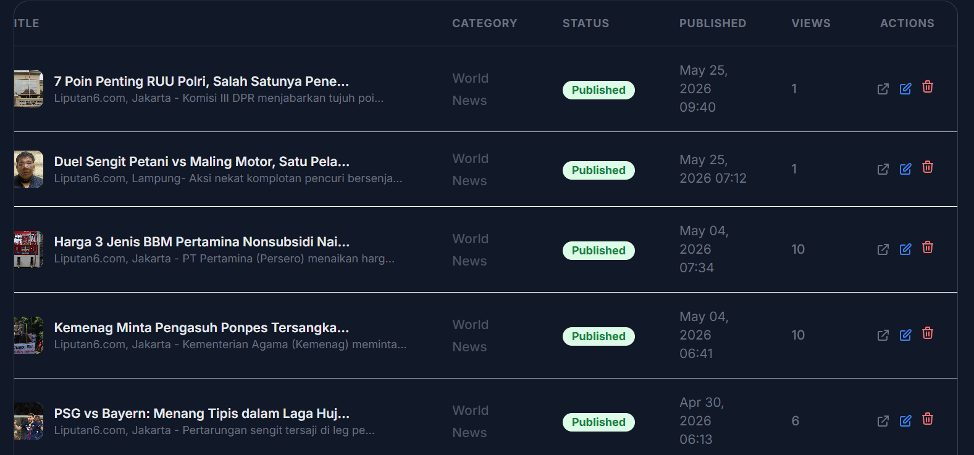
Task: Open Duel Sengit Petani article in new tab
Action: coord(883,169)
